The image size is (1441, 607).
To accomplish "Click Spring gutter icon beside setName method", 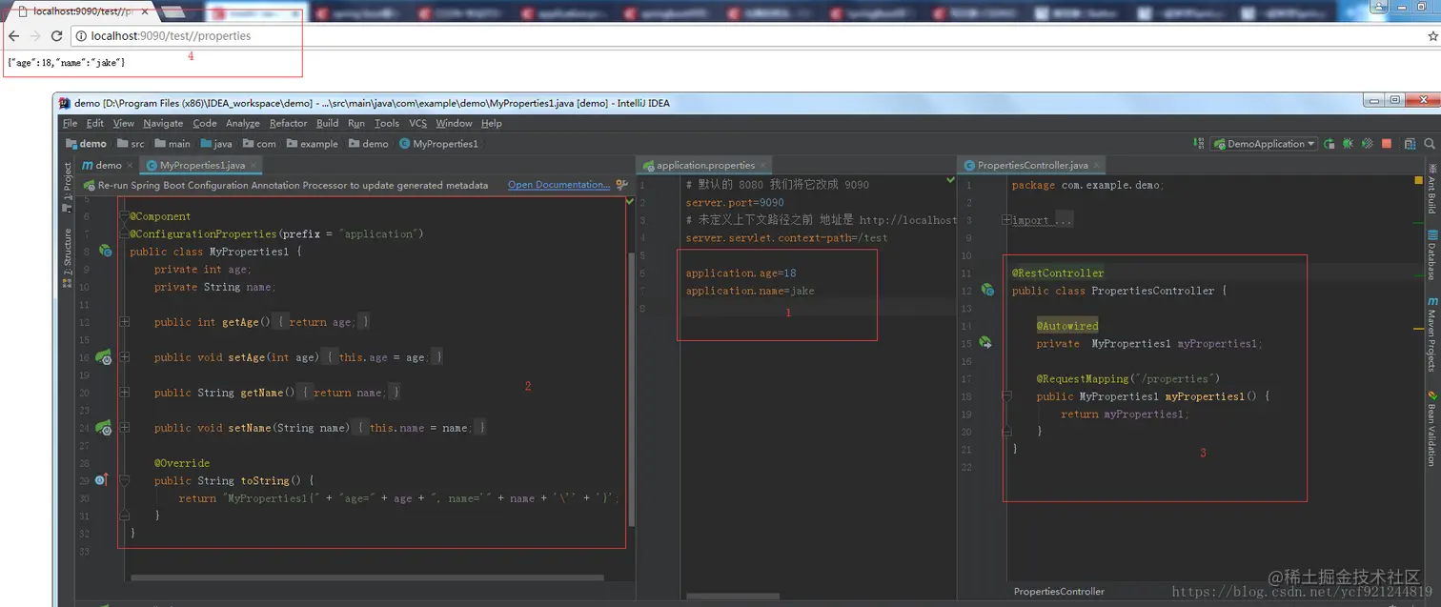I will [105, 428].
